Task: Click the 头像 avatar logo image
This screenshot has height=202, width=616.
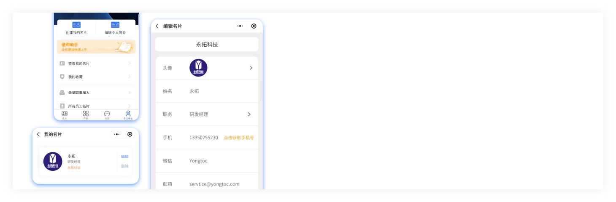Action: pos(198,68)
